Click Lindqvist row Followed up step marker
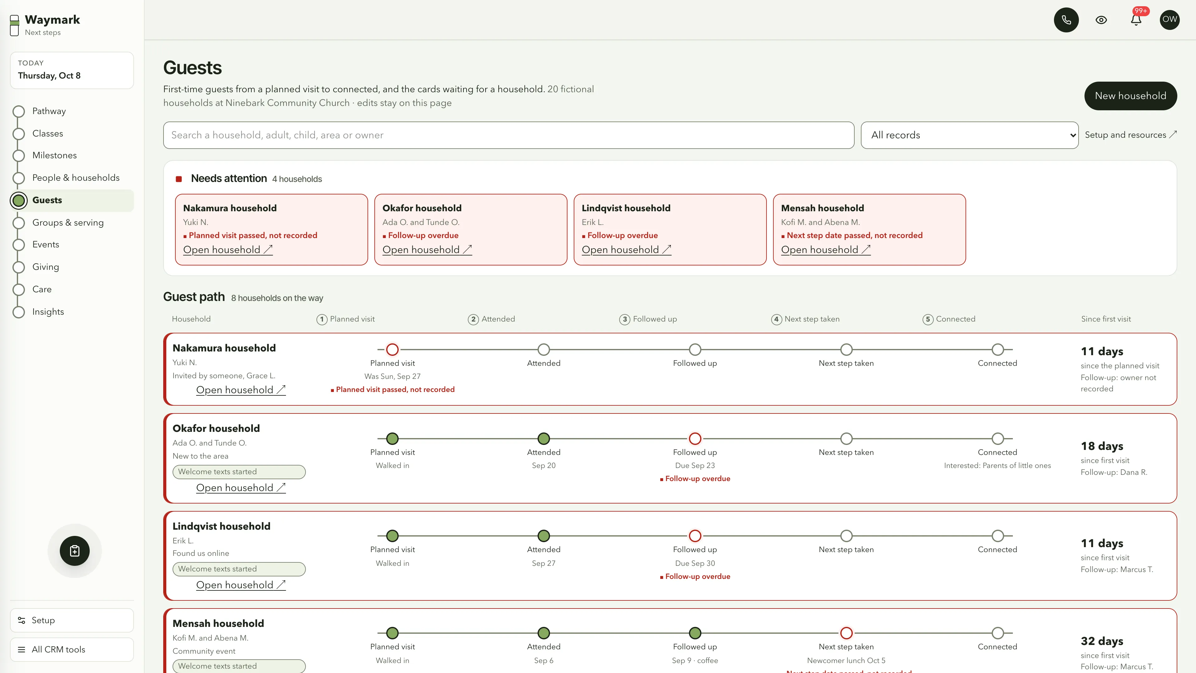1196x673 pixels. [695, 536]
